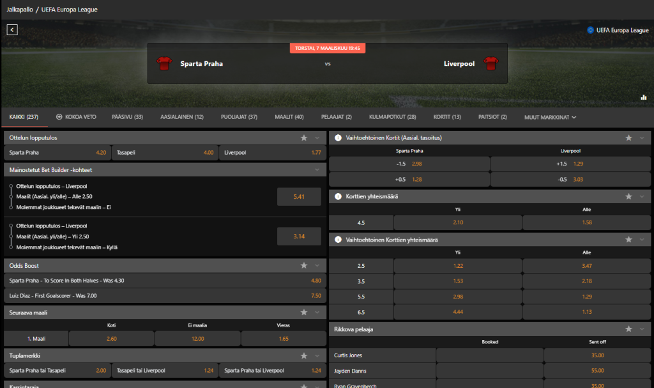Open the Muut markkinat dropdown
This screenshot has height=388, width=654.
coord(550,118)
